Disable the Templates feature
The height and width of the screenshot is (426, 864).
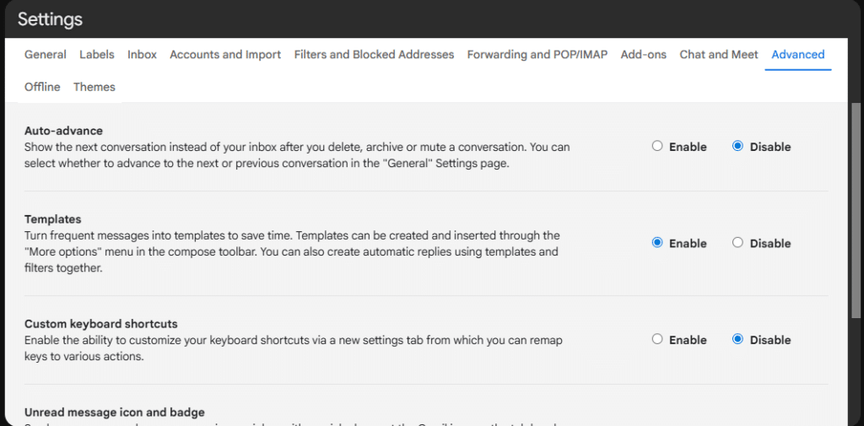coord(737,243)
